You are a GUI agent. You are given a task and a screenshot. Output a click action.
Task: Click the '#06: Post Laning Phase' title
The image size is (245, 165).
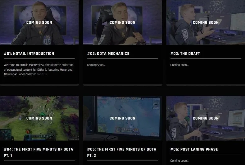click(194, 149)
